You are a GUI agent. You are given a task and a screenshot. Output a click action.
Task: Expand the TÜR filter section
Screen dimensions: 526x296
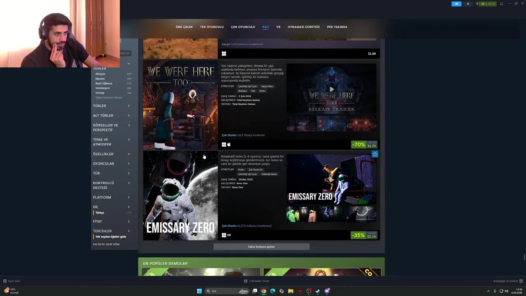(111, 173)
